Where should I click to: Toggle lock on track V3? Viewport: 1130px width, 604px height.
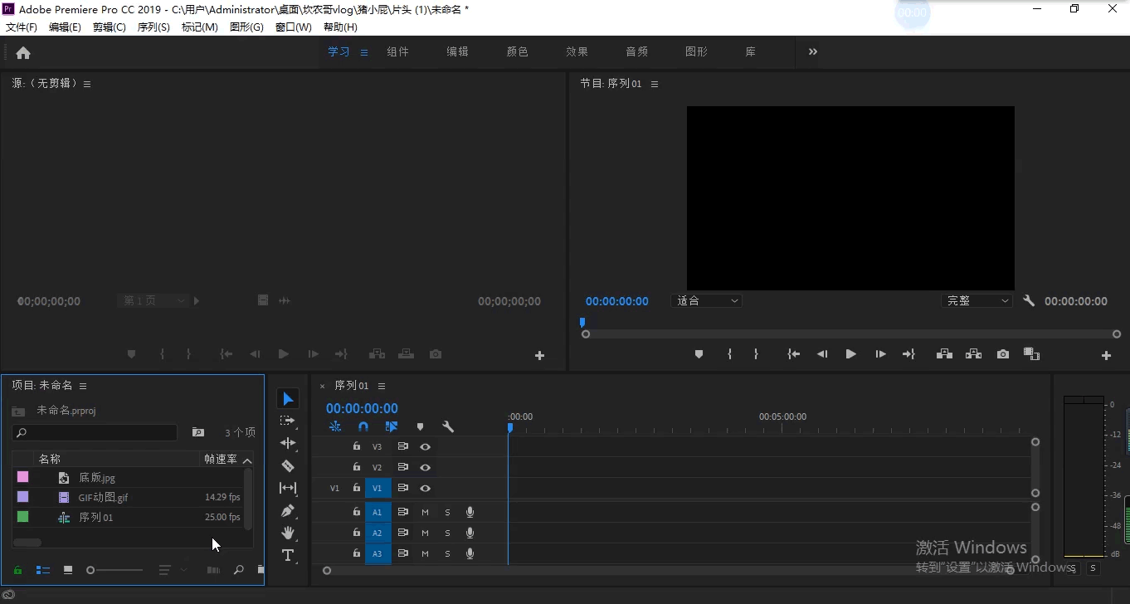click(357, 446)
